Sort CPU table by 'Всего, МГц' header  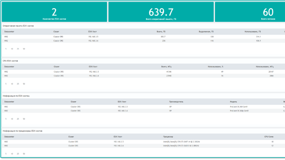tap(166, 67)
